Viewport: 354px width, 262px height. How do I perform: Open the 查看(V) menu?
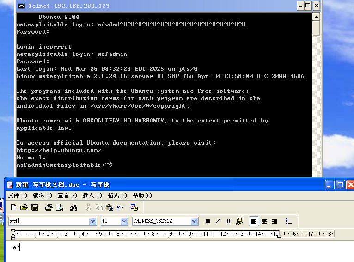pyautogui.click(x=67, y=195)
